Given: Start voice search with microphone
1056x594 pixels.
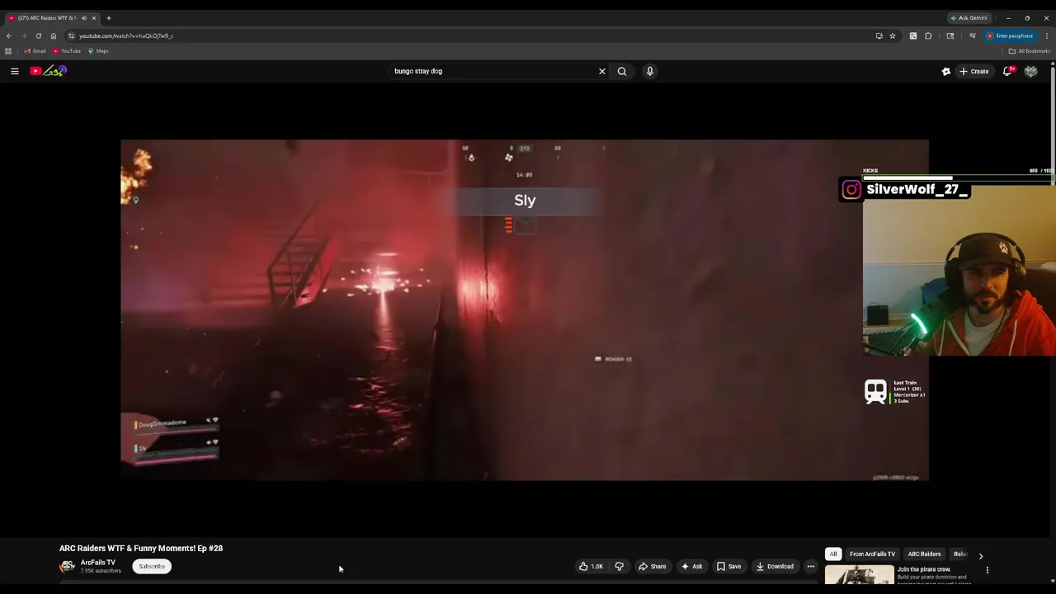Looking at the screenshot, I should tap(650, 71).
